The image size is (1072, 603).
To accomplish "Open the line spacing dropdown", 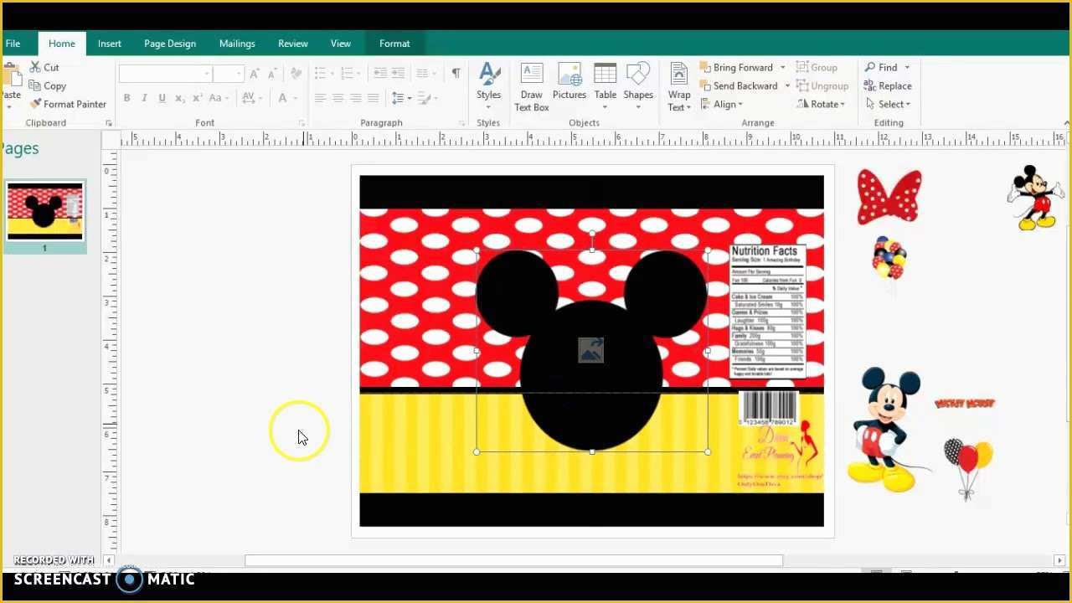I will click(x=402, y=98).
